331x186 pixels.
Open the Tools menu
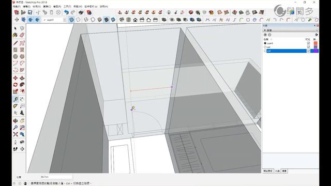click(x=67, y=7)
